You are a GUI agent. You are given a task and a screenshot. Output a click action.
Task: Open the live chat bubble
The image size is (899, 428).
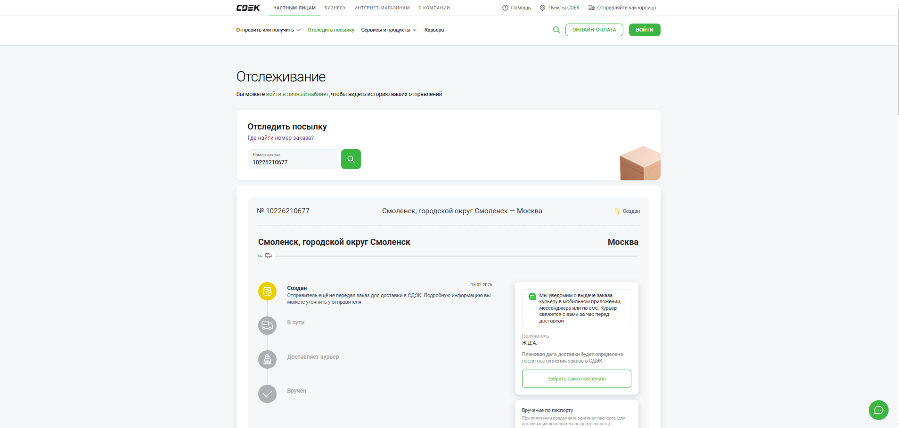click(x=878, y=410)
